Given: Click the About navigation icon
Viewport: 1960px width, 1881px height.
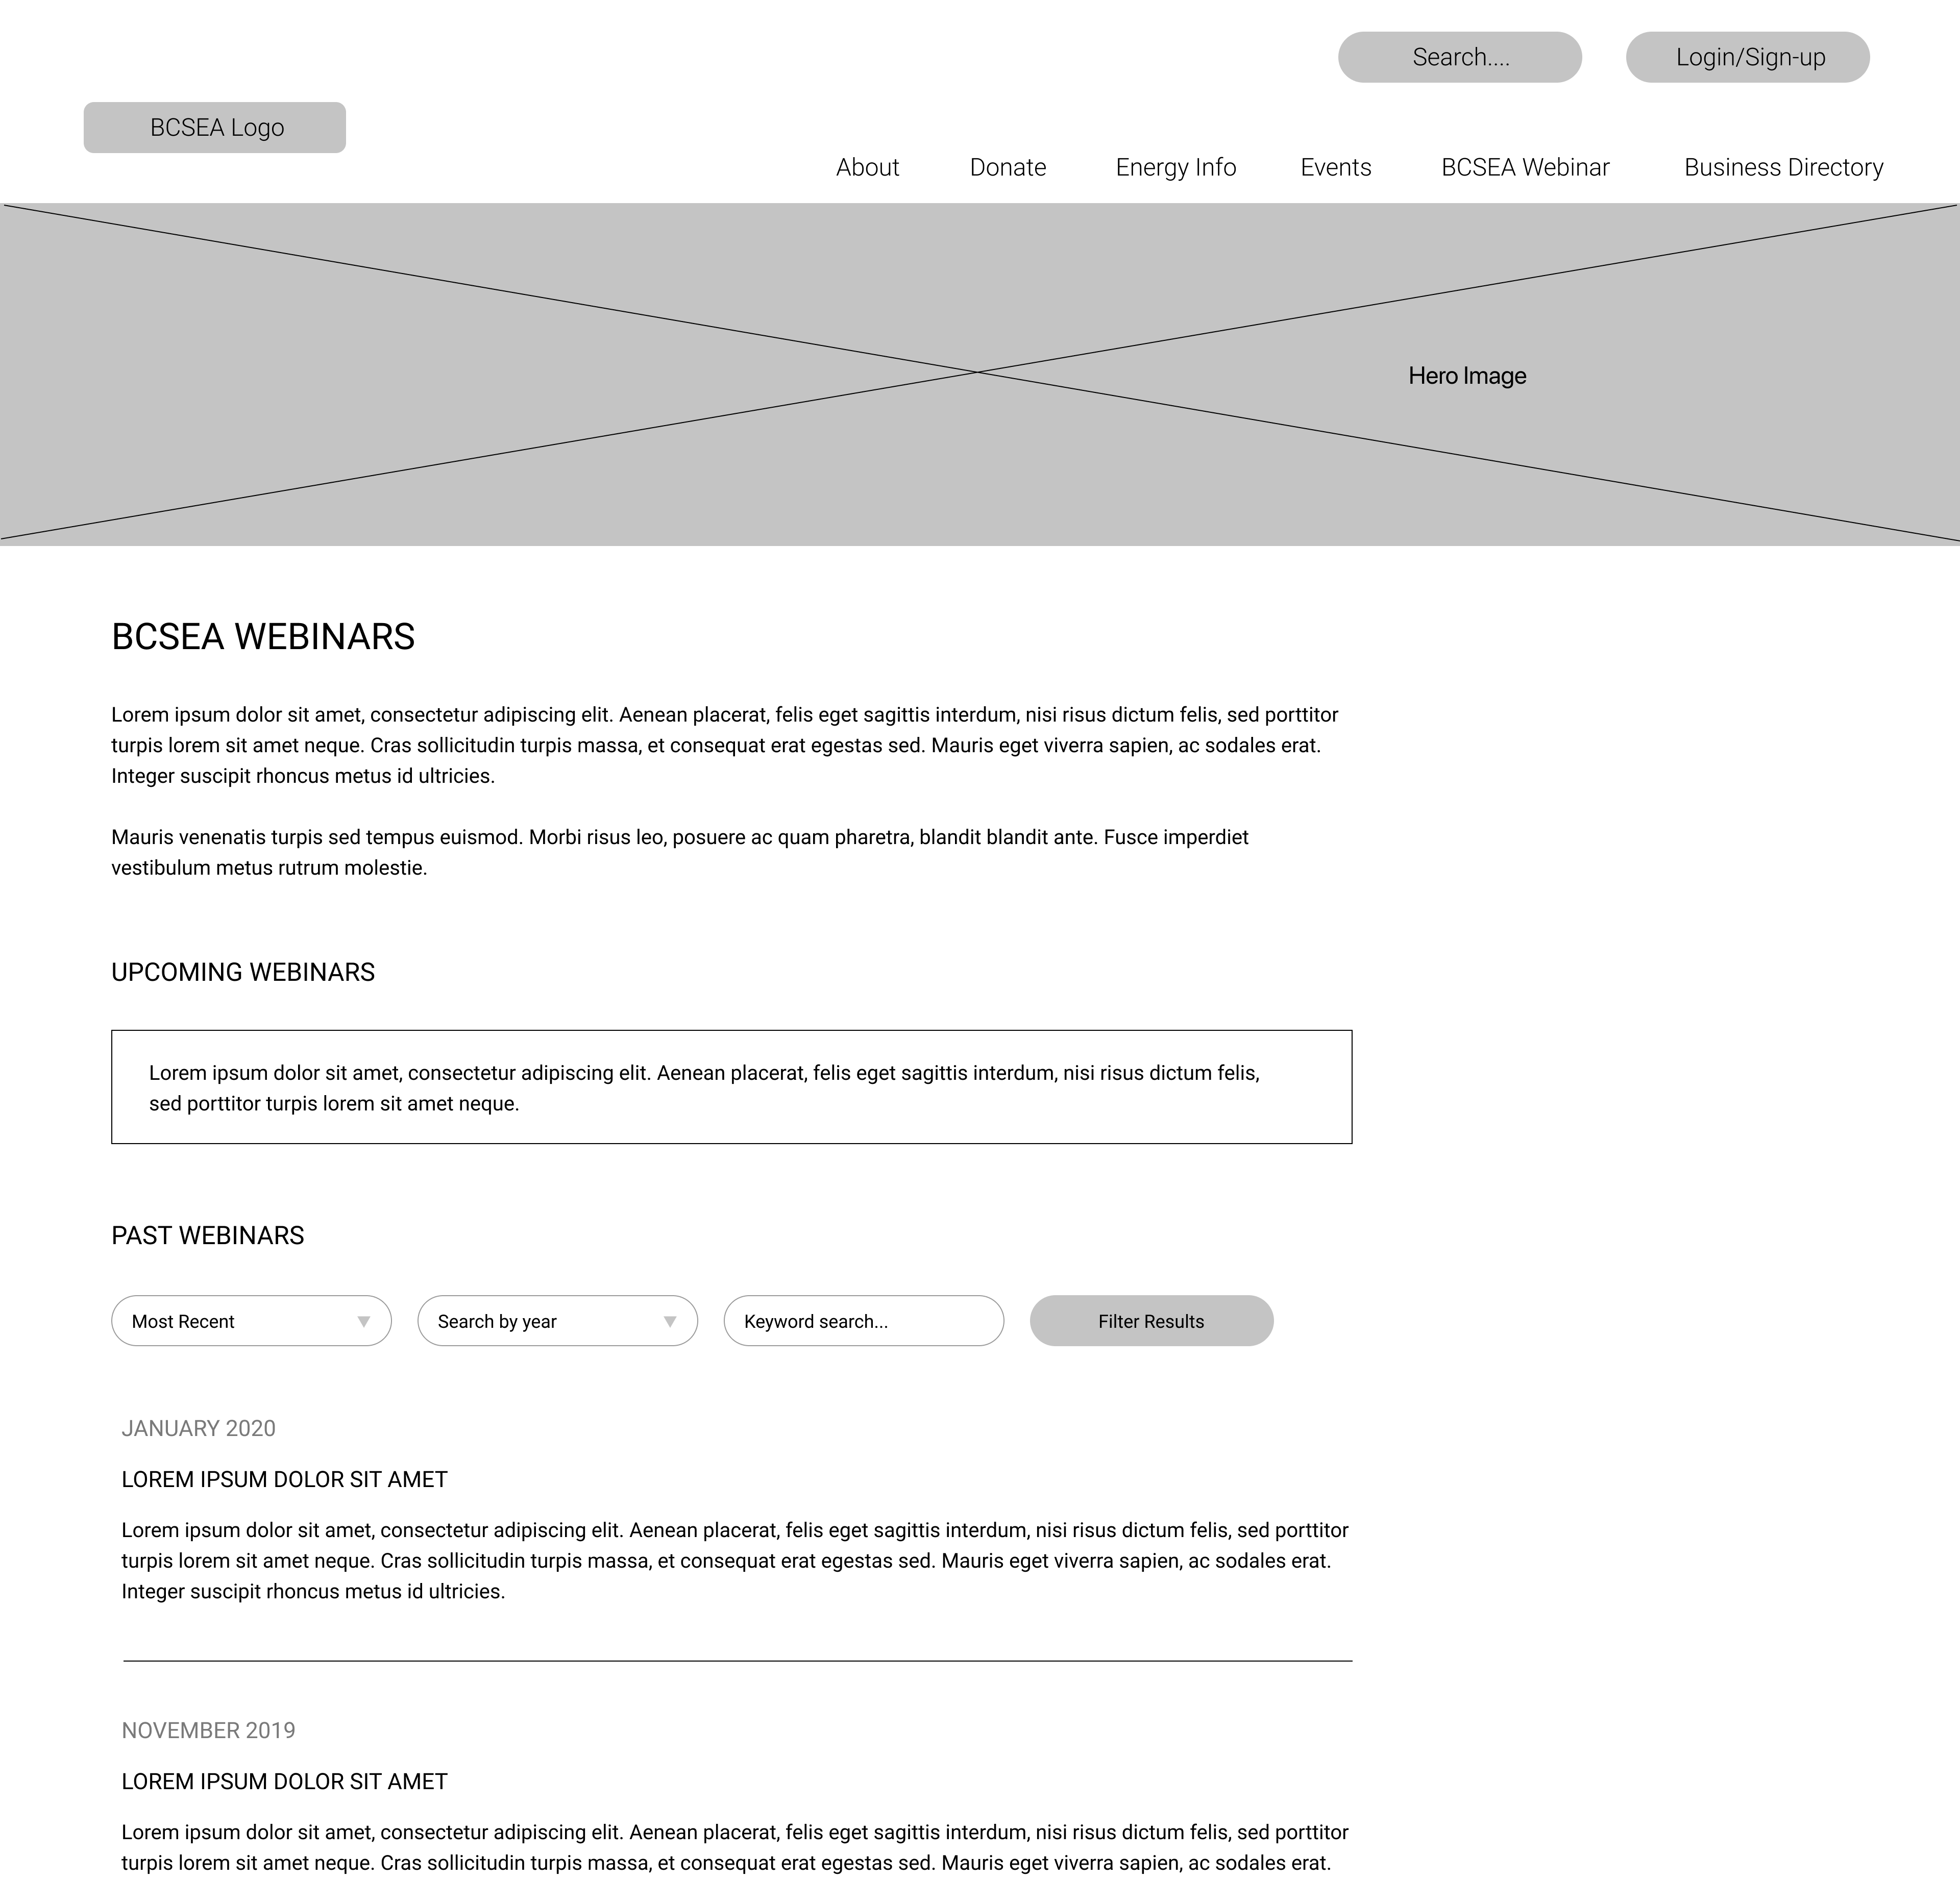Looking at the screenshot, I should [x=868, y=166].
